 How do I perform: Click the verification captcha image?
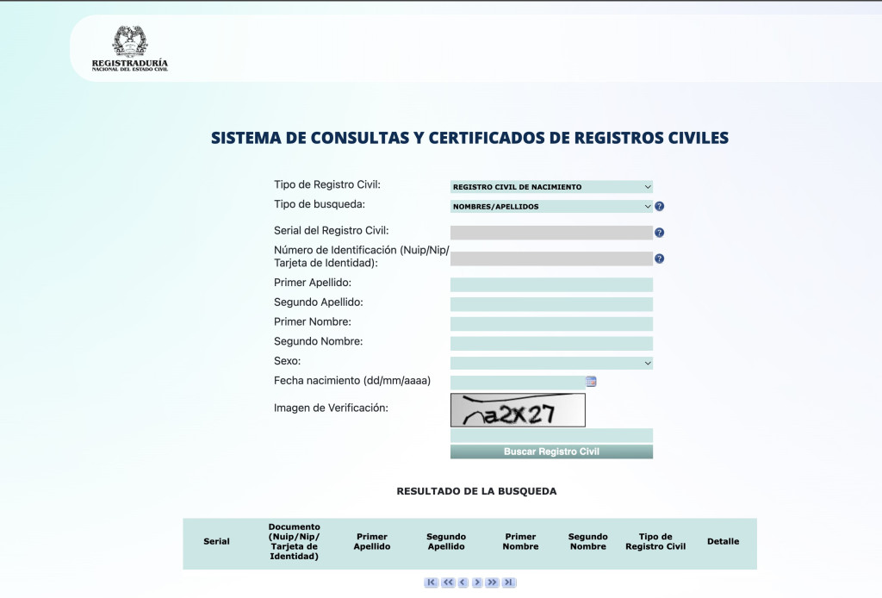tap(518, 410)
